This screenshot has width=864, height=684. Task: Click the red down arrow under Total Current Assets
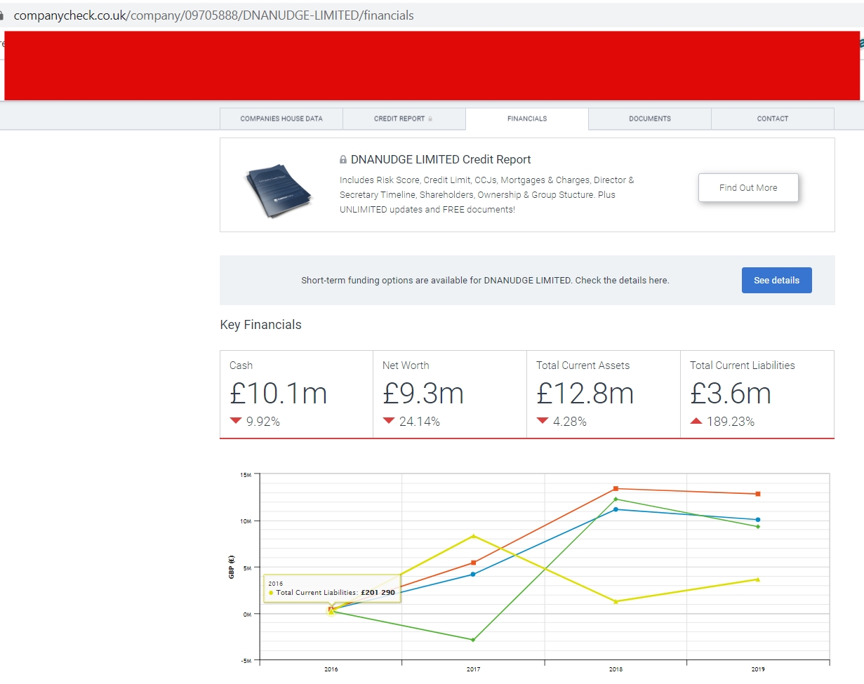[x=543, y=421]
